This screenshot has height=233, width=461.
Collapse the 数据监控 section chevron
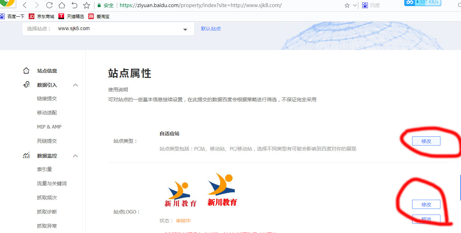coord(75,155)
